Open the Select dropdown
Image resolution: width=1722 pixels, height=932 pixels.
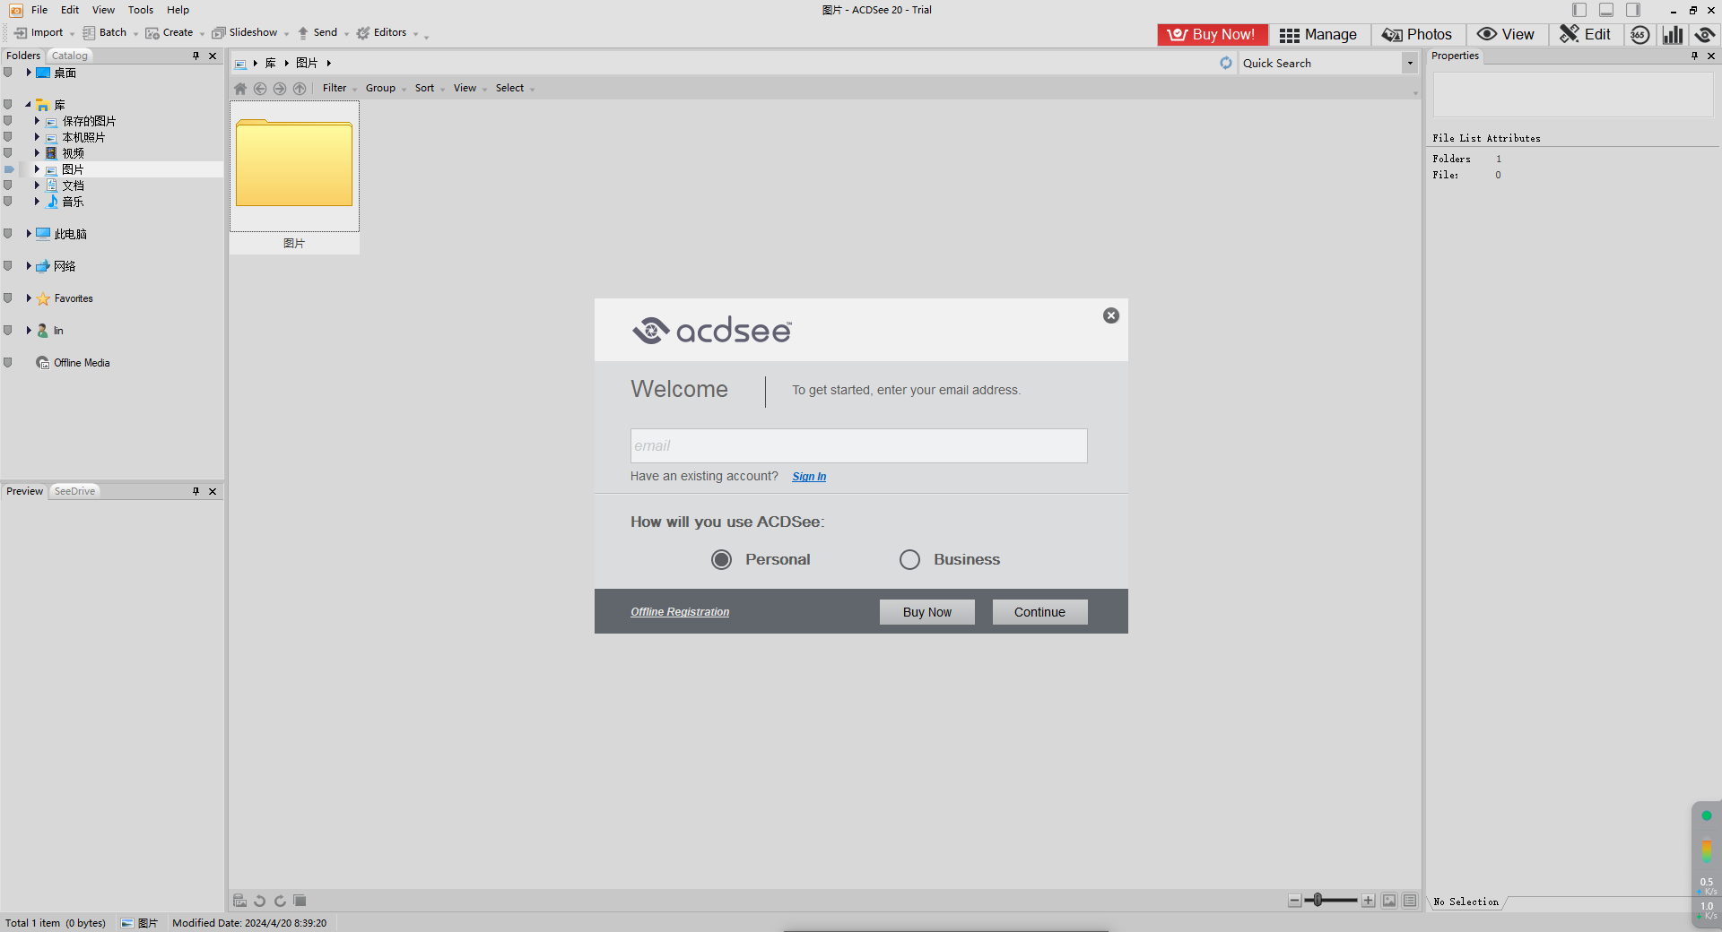click(x=515, y=89)
